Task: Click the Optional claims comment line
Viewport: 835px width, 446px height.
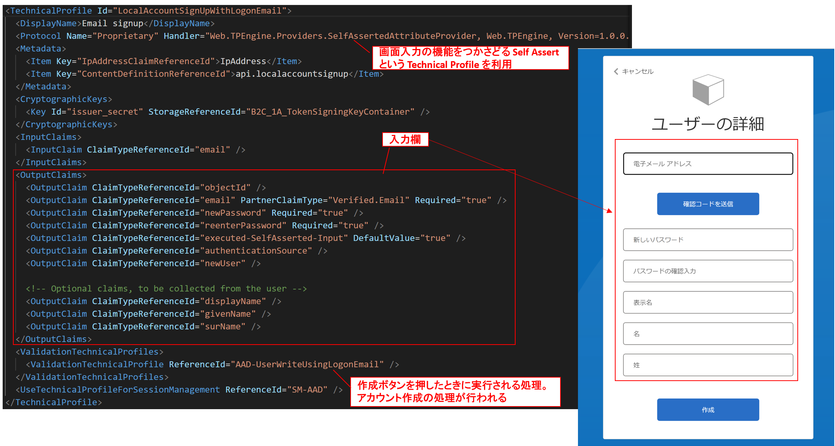Action: pyautogui.click(x=166, y=289)
